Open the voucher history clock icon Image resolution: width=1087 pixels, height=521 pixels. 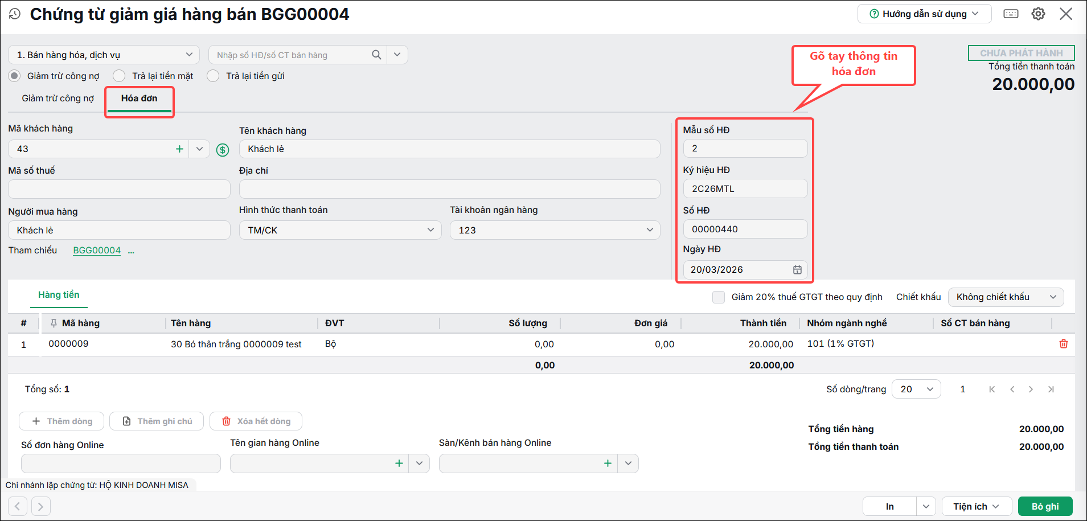click(x=15, y=14)
